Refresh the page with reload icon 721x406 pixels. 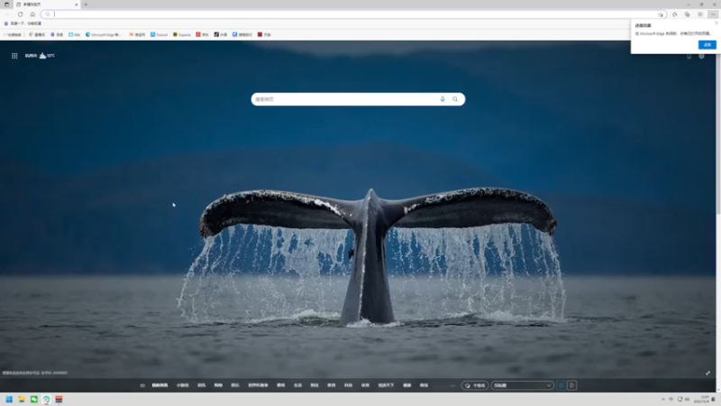pyautogui.click(x=20, y=14)
